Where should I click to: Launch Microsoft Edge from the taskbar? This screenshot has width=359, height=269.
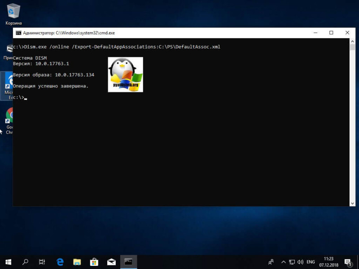(60, 262)
